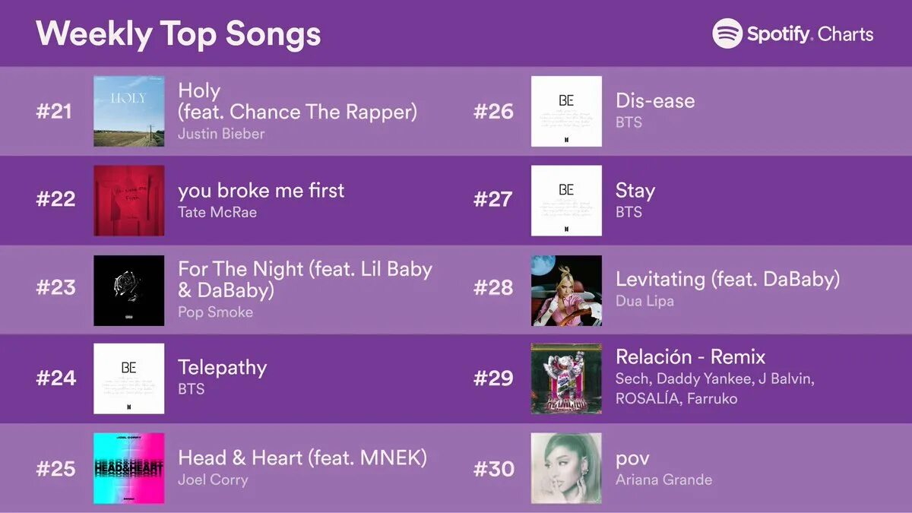Click the Joel Corry artist name
912x513 pixels.
[213, 480]
